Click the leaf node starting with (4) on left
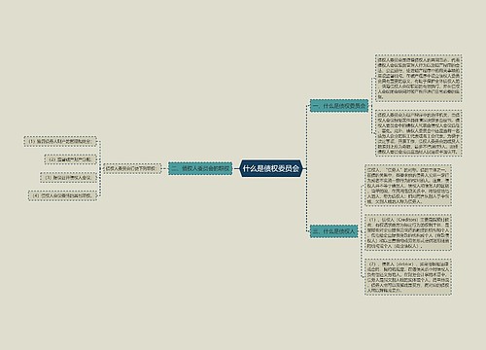This screenshot has height=350, width=486. (62, 195)
